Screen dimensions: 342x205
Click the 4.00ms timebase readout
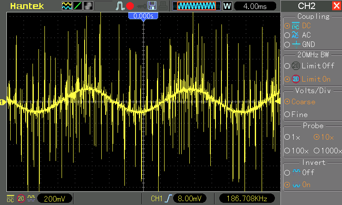coord(255,6)
